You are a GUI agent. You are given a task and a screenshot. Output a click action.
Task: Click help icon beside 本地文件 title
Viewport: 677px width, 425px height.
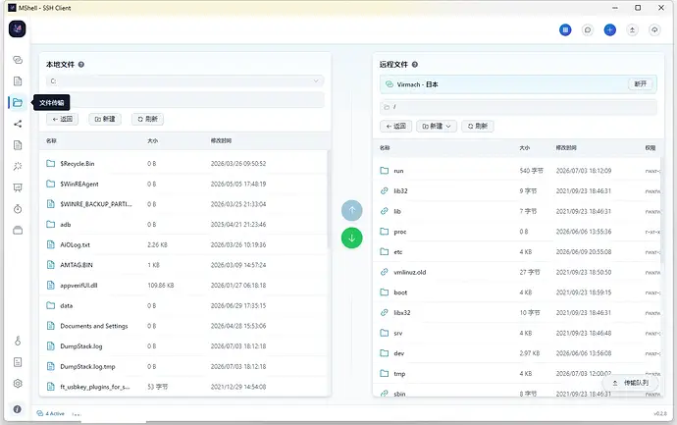point(81,65)
